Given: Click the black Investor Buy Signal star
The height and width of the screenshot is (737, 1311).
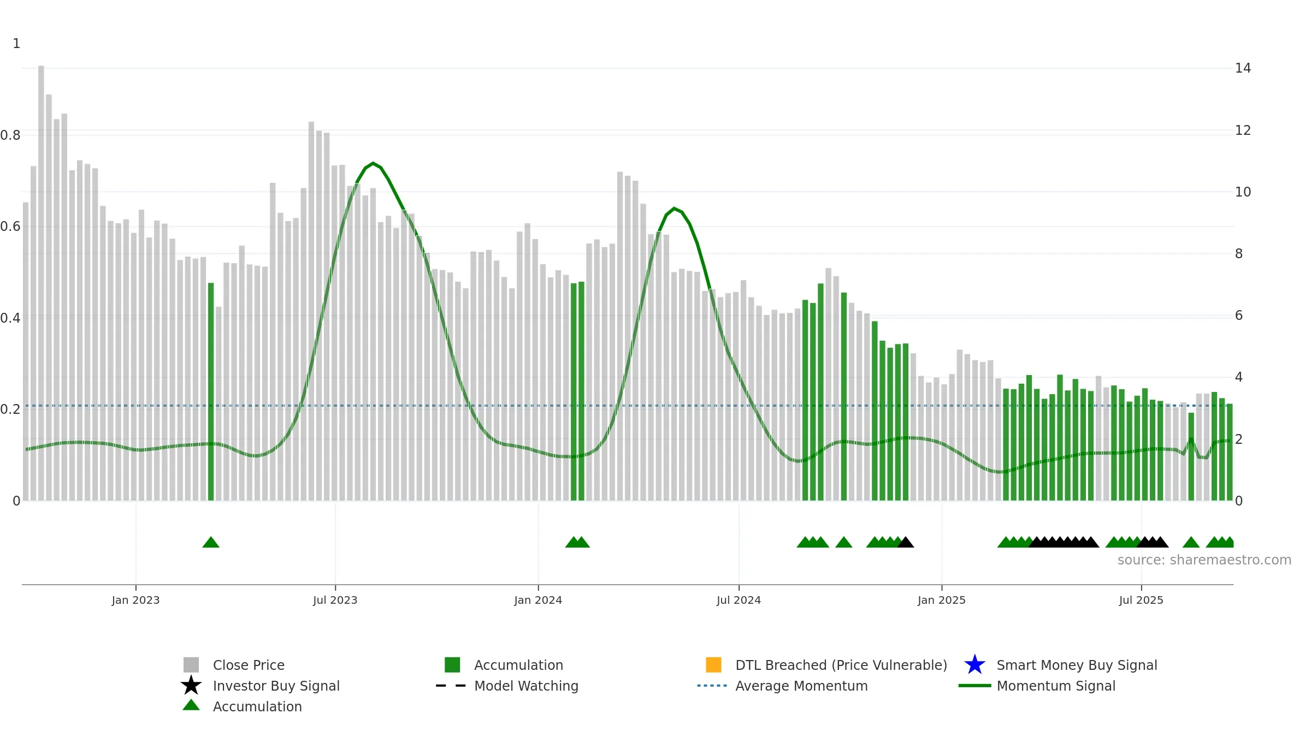Looking at the screenshot, I should pyautogui.click(x=191, y=685).
